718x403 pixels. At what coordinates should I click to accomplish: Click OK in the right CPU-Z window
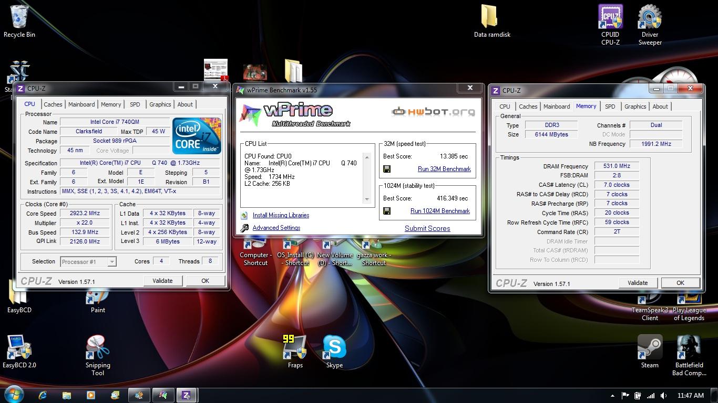pos(680,283)
